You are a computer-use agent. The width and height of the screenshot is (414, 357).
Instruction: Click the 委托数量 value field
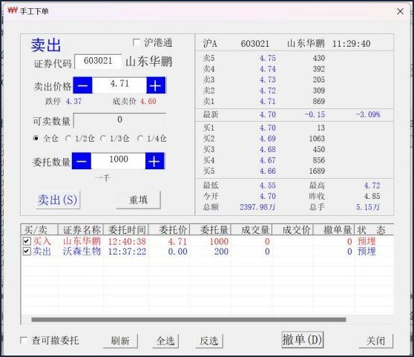(x=118, y=161)
